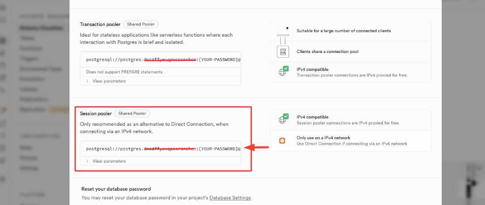Viewport: 485px width, 205px height.
Task: Click the orange IPv4 network warning icon
Action: pos(283,141)
